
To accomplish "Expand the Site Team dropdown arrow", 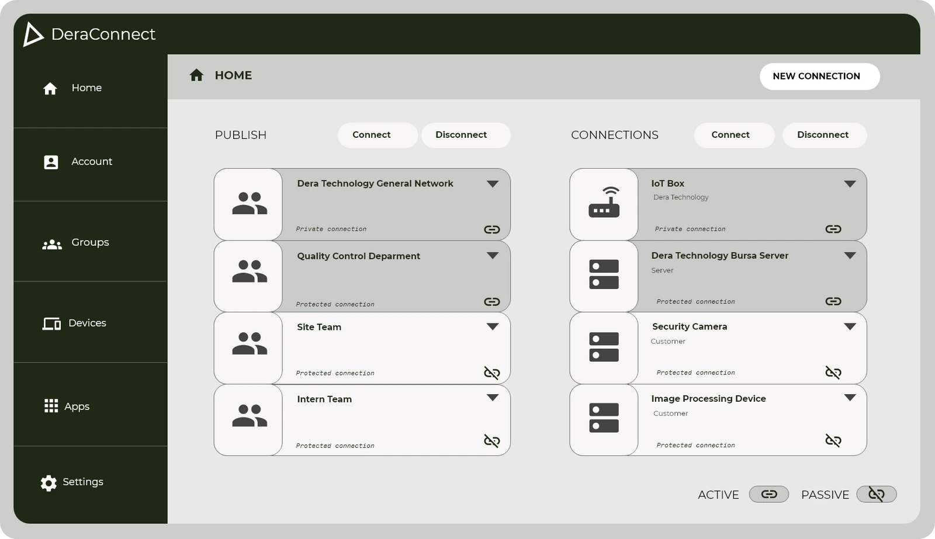I will (493, 327).
